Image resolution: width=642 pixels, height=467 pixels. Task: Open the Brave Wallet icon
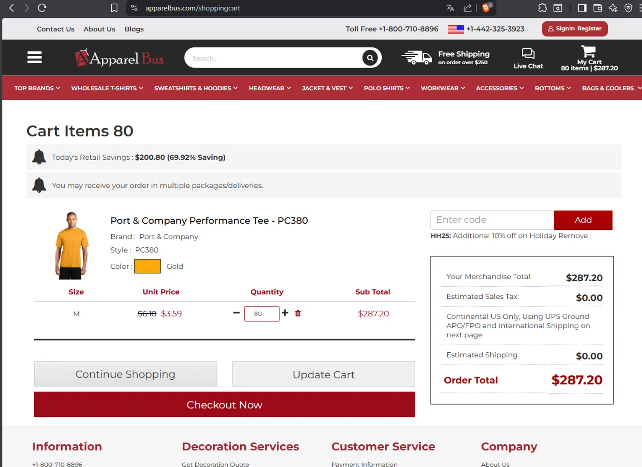click(x=597, y=8)
